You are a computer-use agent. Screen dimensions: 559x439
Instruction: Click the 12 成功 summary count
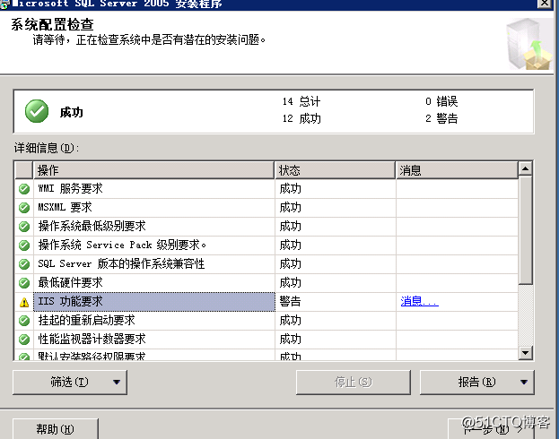[301, 118]
